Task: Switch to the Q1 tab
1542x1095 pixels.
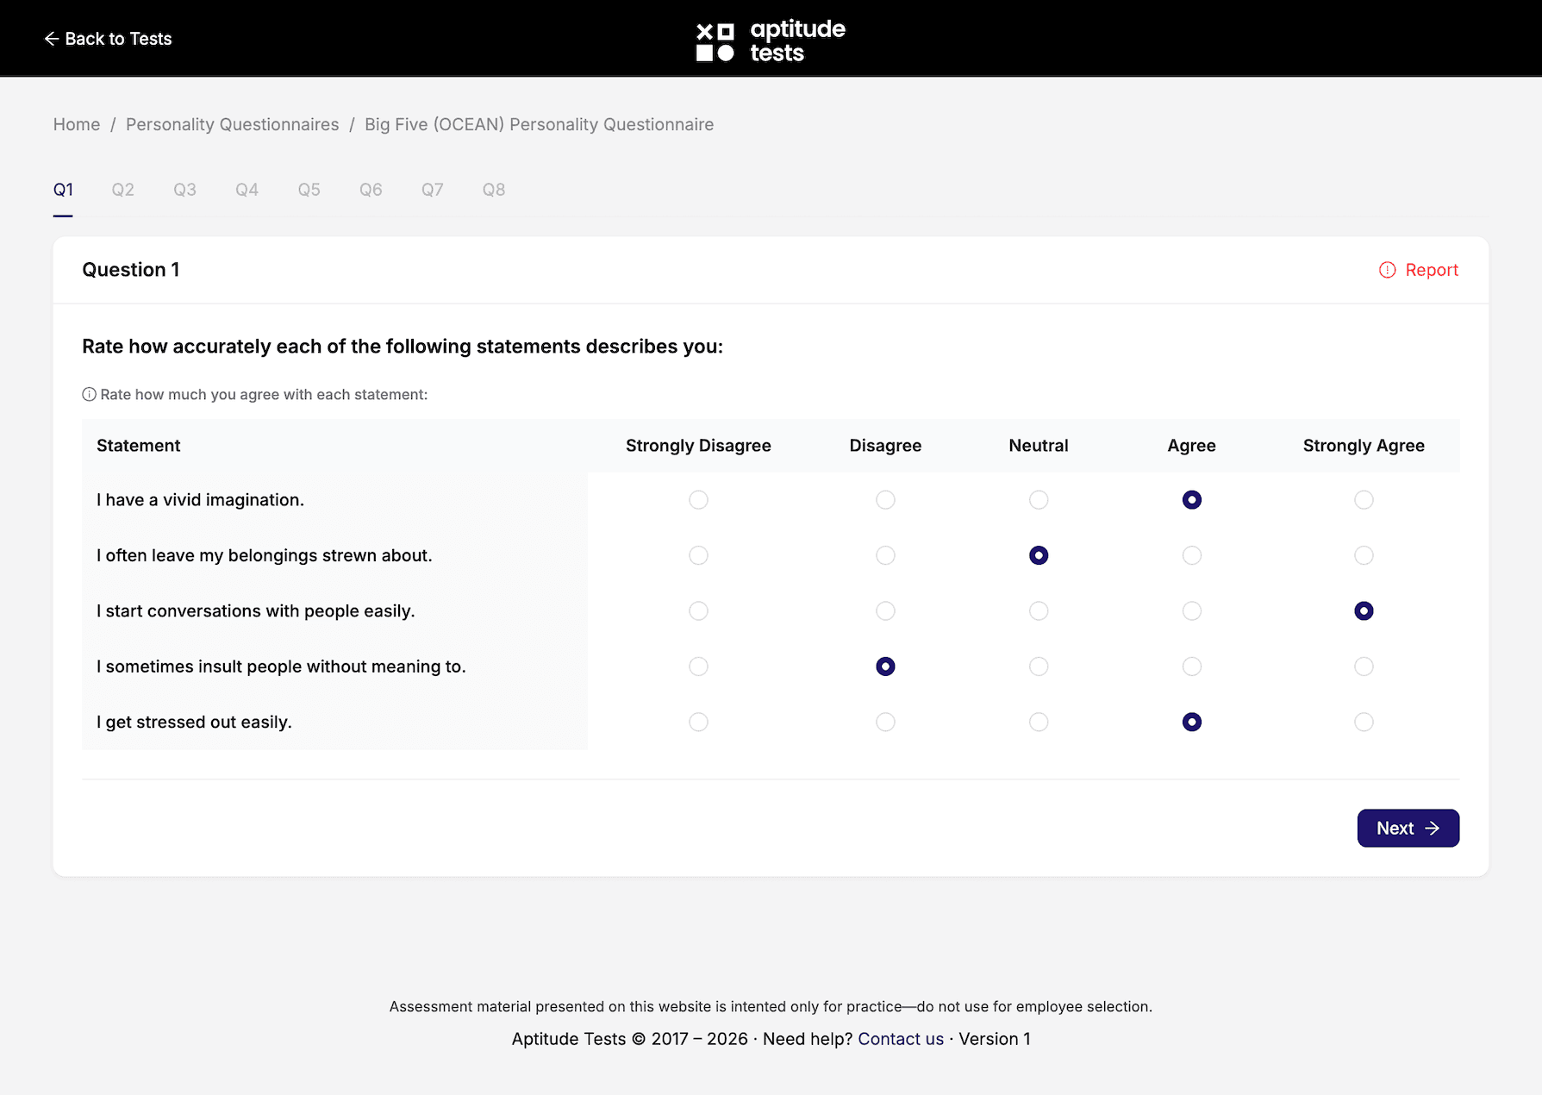Action: 63,190
